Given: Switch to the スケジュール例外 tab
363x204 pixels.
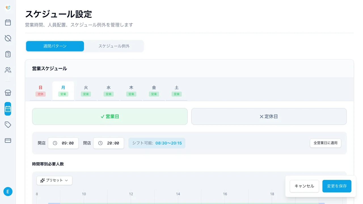Looking at the screenshot, I should click(114, 46).
